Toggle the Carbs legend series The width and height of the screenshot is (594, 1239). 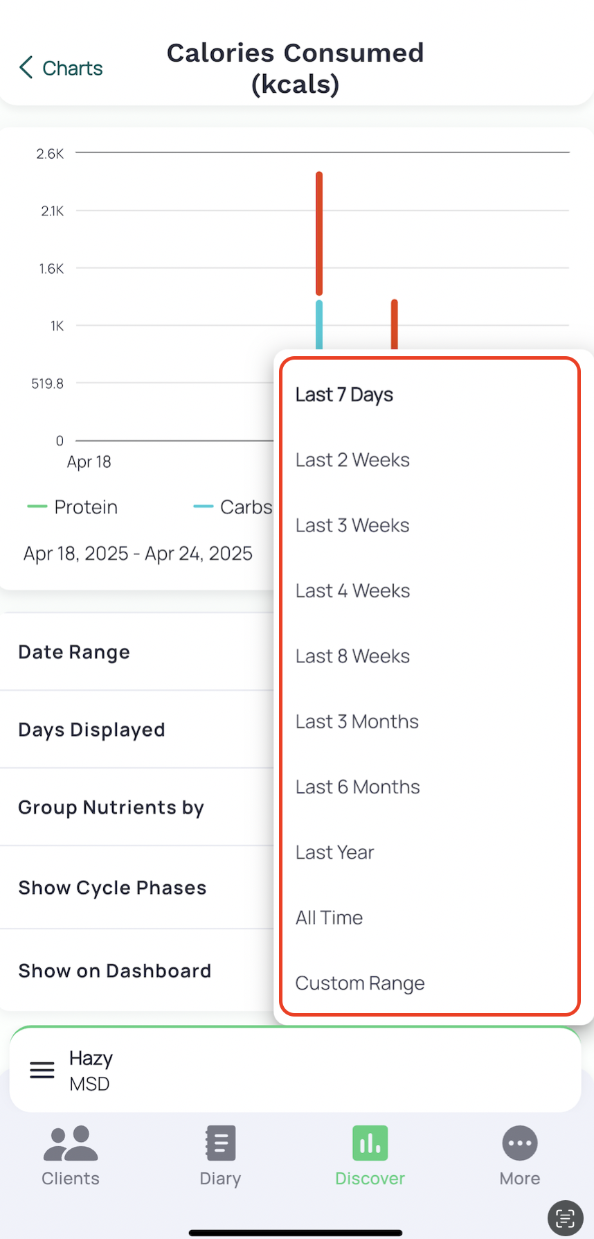pyautogui.click(x=233, y=507)
